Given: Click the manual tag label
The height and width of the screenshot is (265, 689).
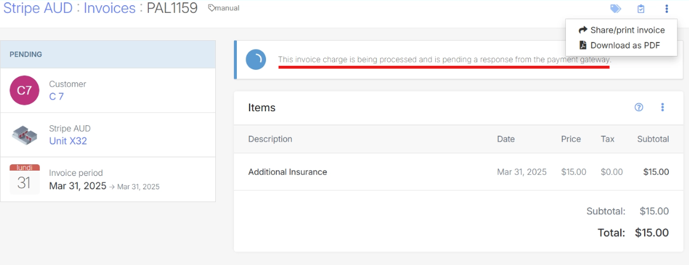Looking at the screenshot, I should [223, 8].
